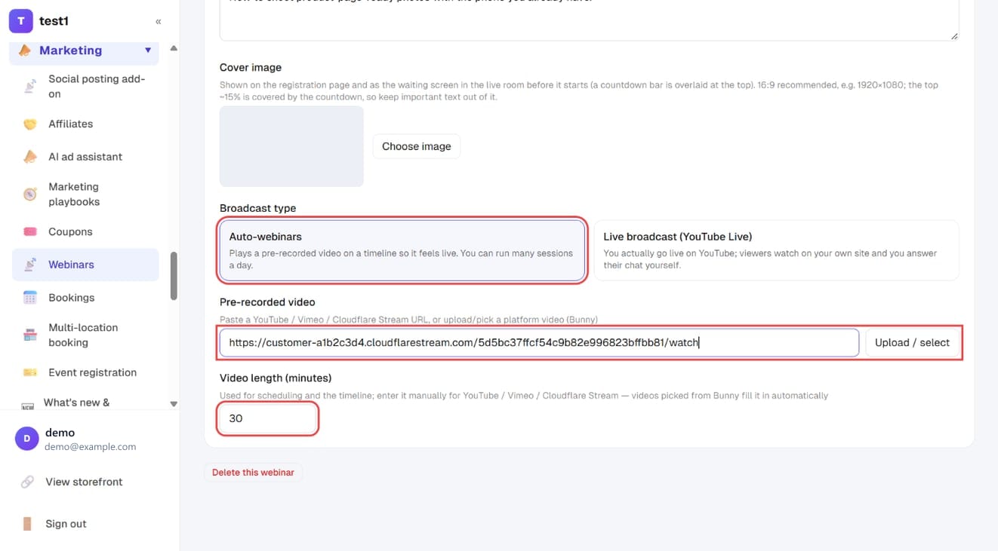Click the sidebar scroll down arrow
Screen dimensions: 998x551
point(174,404)
